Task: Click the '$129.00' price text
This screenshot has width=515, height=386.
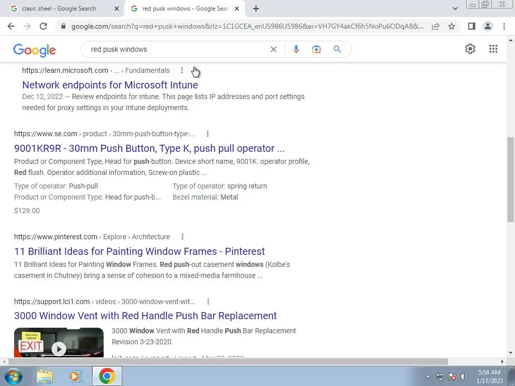Action: click(27, 211)
